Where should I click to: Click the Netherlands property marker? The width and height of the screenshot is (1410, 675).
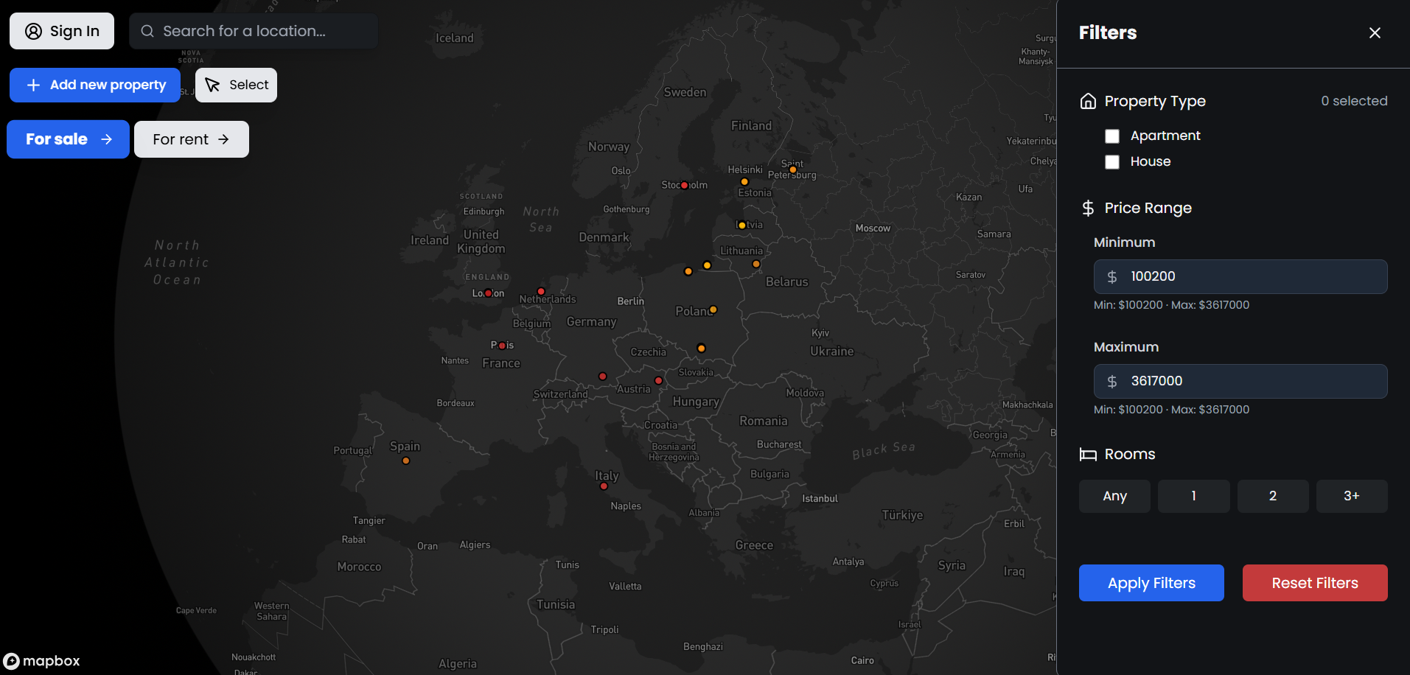pos(541,292)
